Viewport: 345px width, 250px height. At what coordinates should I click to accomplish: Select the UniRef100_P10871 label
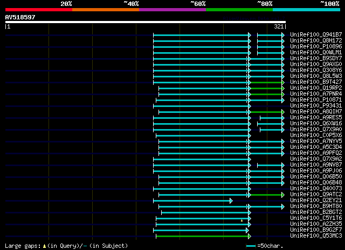316,99
